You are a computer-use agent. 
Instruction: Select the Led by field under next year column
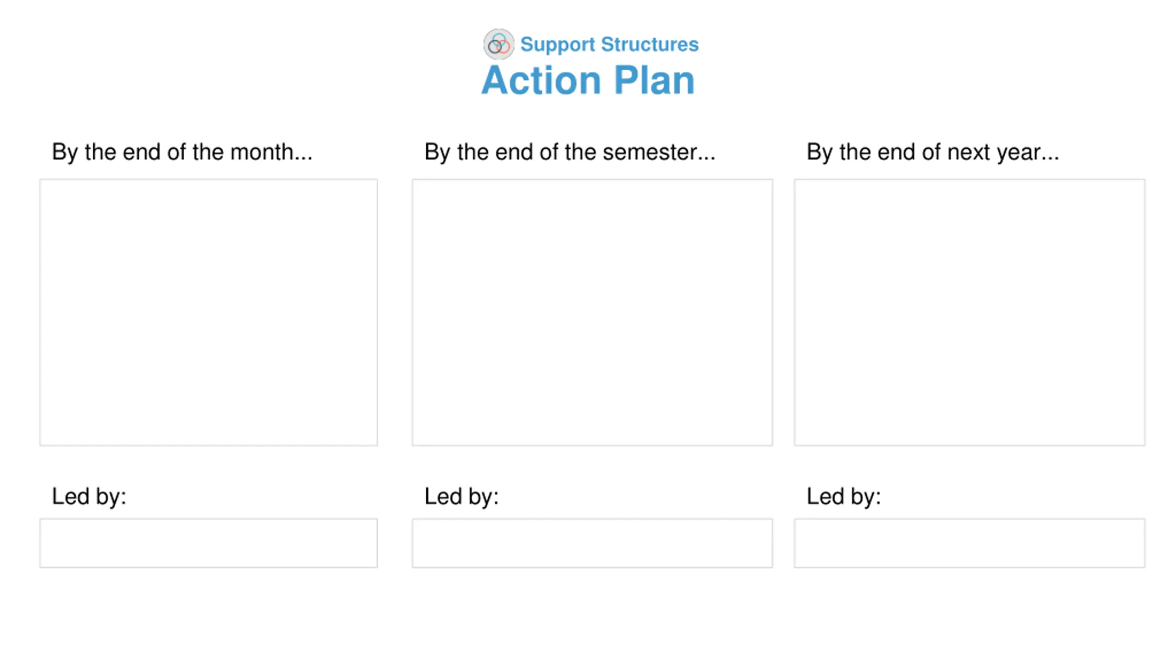pos(969,543)
